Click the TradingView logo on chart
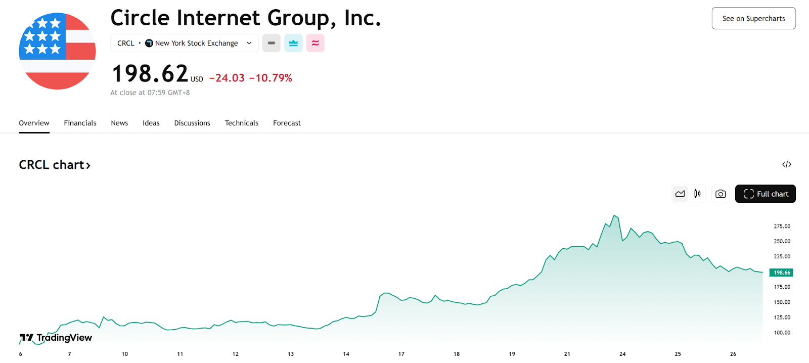The height and width of the screenshot is (363, 809). coord(56,338)
